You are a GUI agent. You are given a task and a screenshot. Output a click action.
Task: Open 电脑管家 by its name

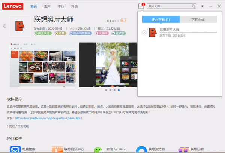(x=28, y=149)
